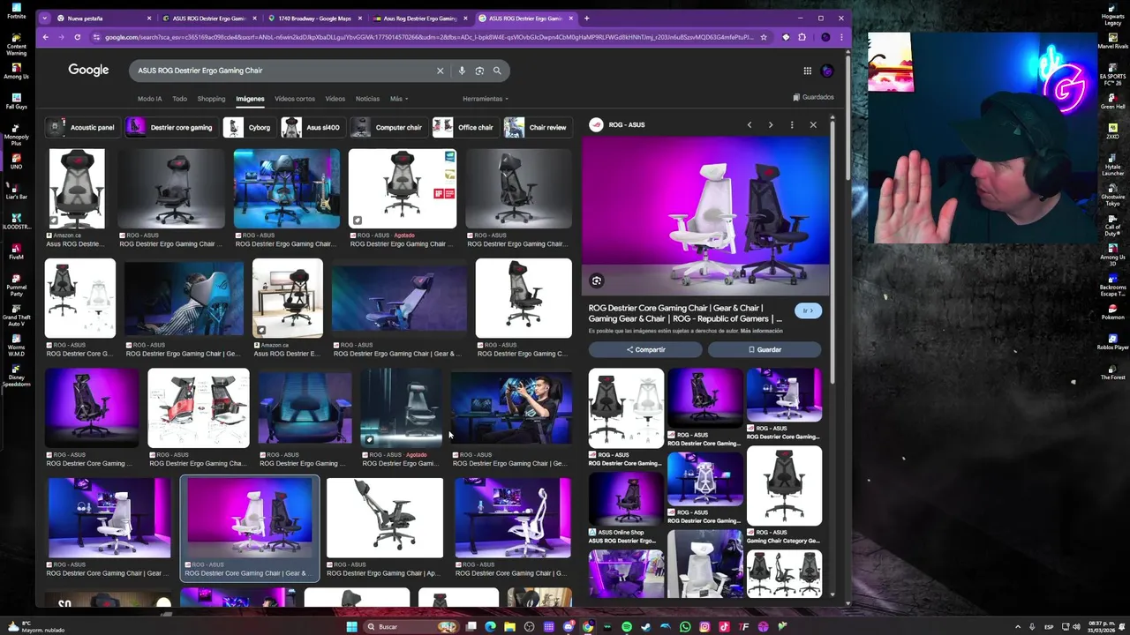Open Windows Start menu
This screenshot has height=635, width=1130.
click(351, 627)
